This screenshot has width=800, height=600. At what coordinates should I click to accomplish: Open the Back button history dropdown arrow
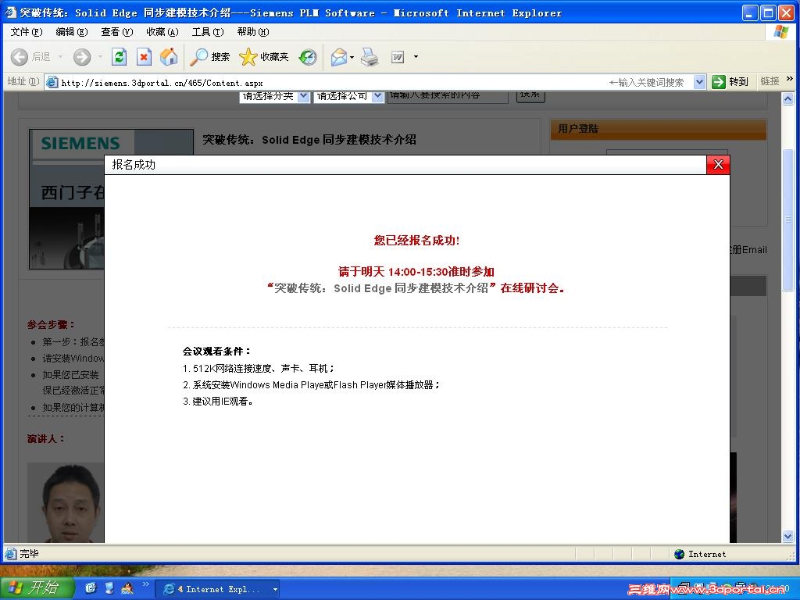60,56
